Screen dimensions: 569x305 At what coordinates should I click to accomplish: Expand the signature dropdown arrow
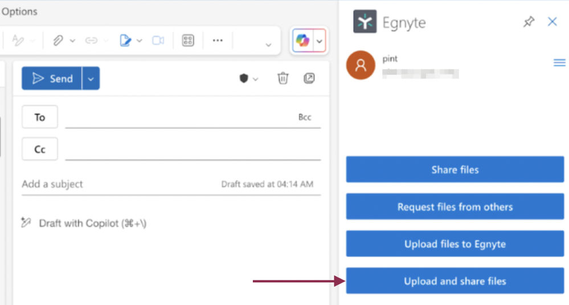[x=140, y=40]
